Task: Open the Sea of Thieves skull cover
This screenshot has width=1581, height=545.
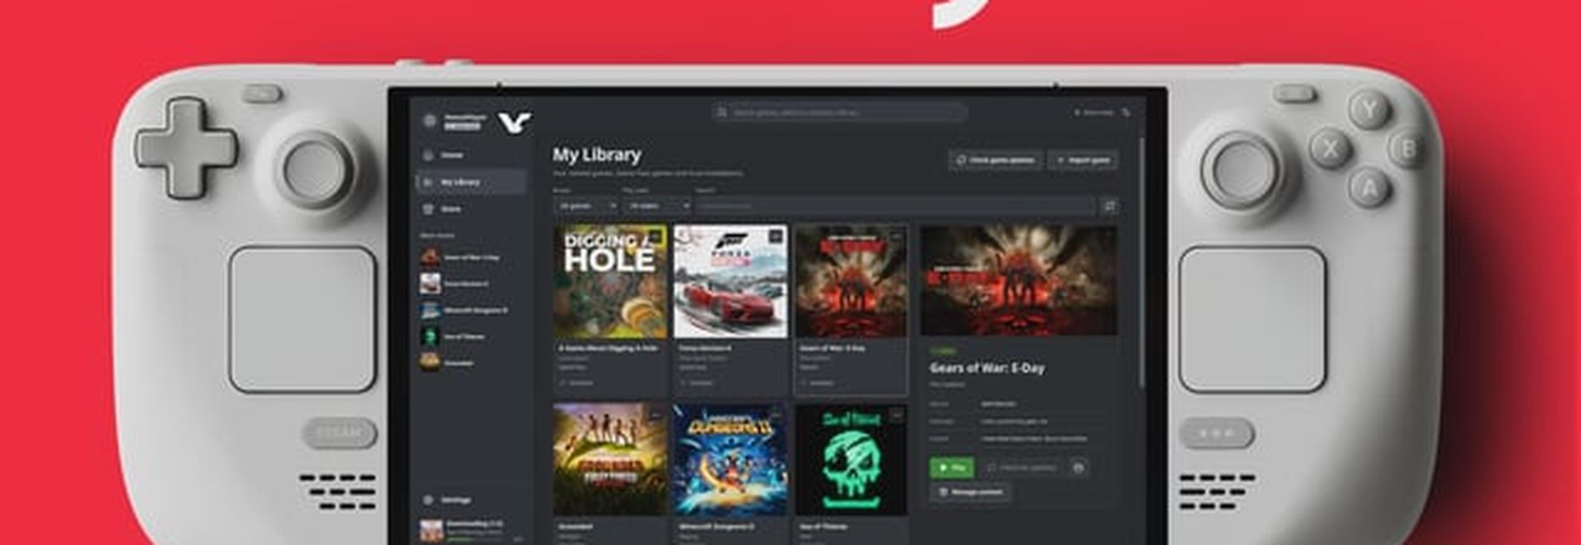Action: coord(851,460)
